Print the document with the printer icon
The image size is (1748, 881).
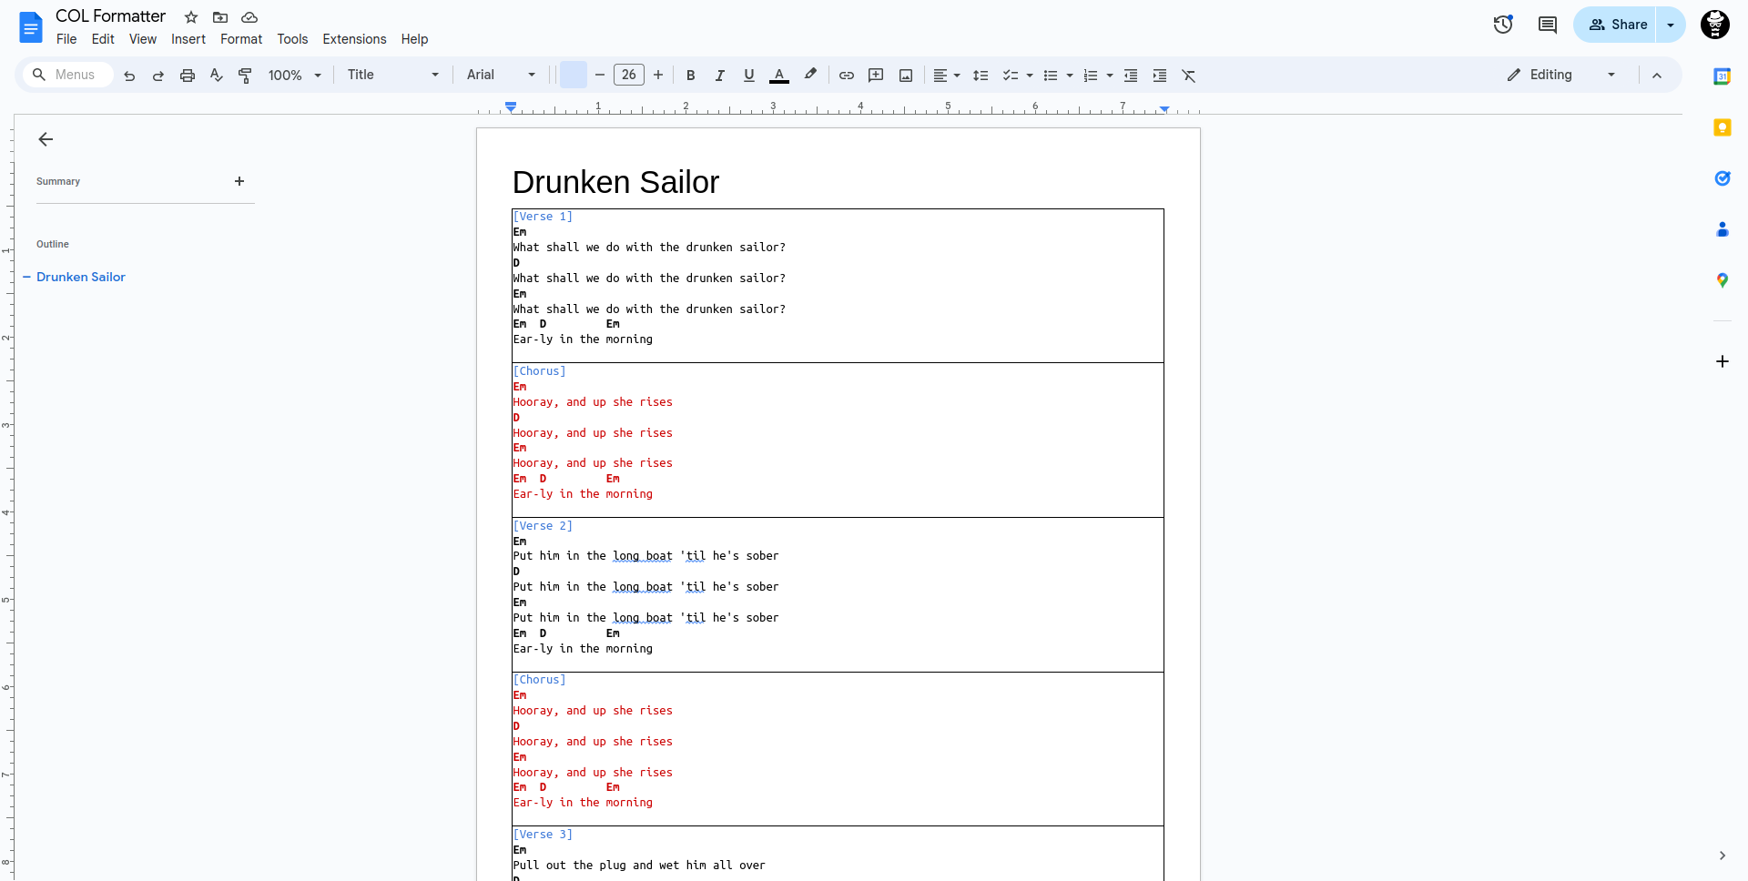tap(188, 76)
